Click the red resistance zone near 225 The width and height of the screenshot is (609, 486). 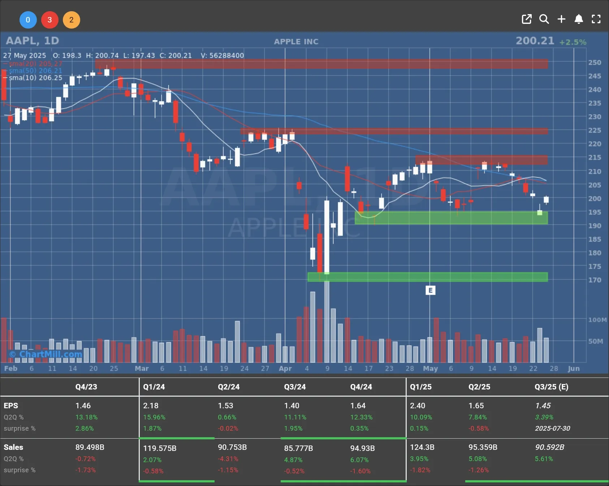[x=394, y=131]
